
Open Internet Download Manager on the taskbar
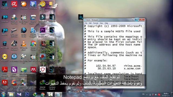coord(35,94)
